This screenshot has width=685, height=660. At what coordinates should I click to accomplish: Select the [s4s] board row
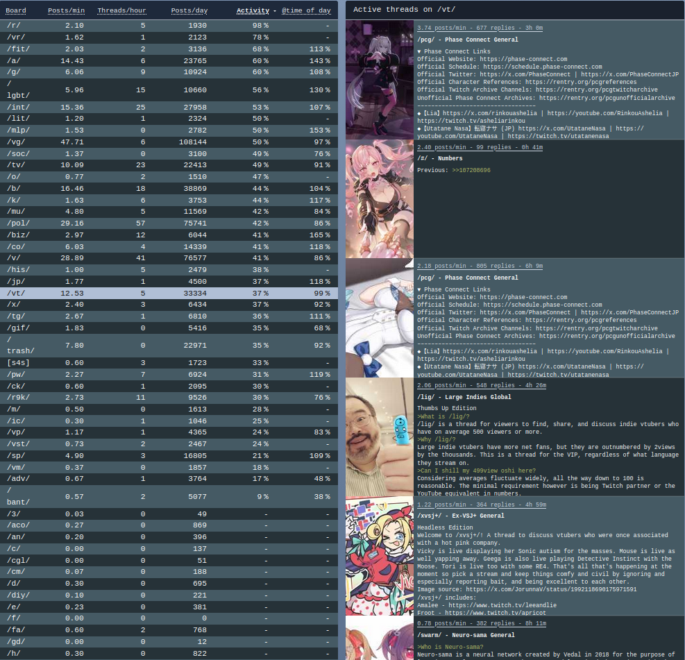click(169, 362)
